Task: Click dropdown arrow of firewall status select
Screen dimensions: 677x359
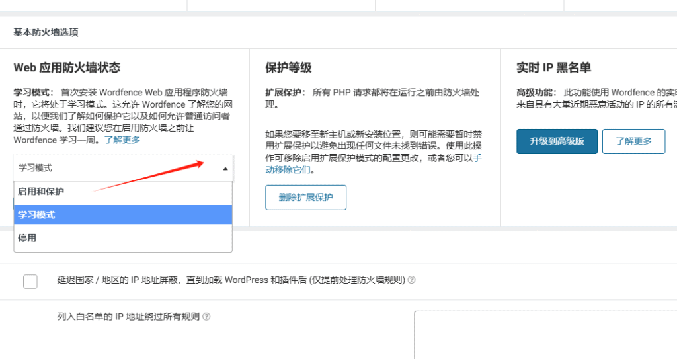Action: point(225,169)
